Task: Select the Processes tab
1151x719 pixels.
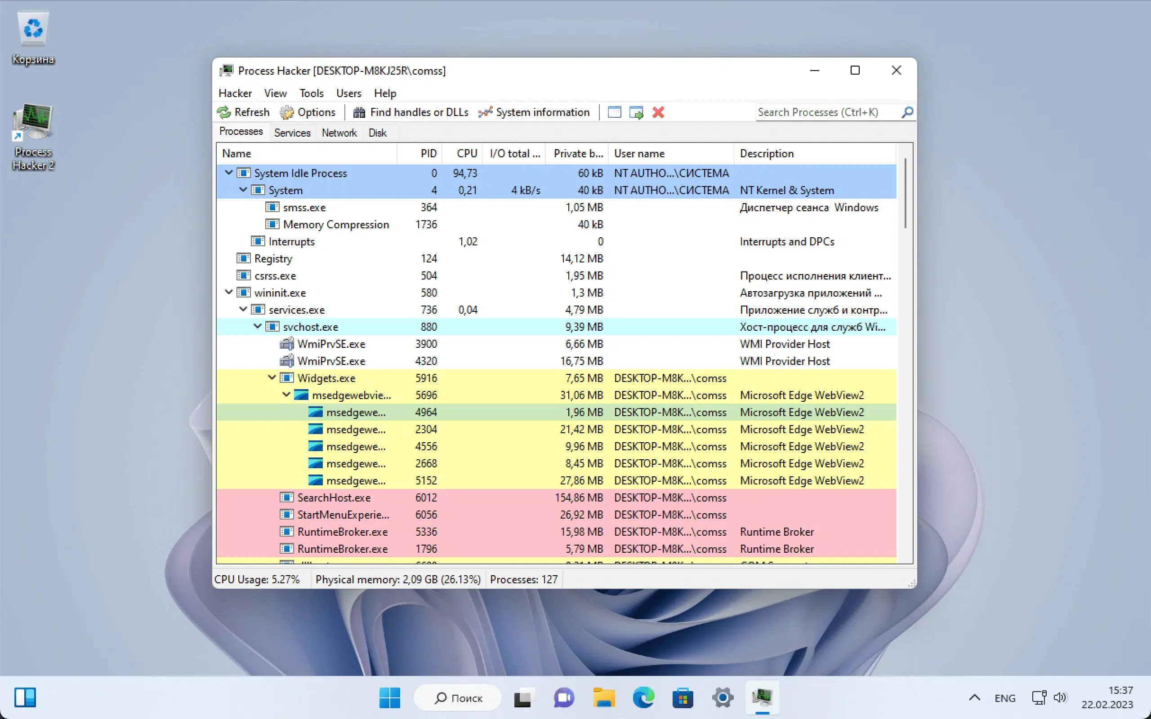Action: [x=241, y=131]
